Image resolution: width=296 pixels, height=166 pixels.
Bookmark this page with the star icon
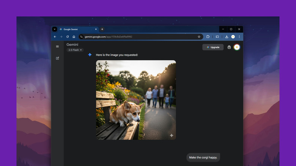point(199,37)
